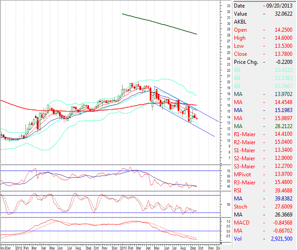The height and width of the screenshot is (250, 297).
Task: Click the Price Chg. row label
Action: tap(246, 62)
